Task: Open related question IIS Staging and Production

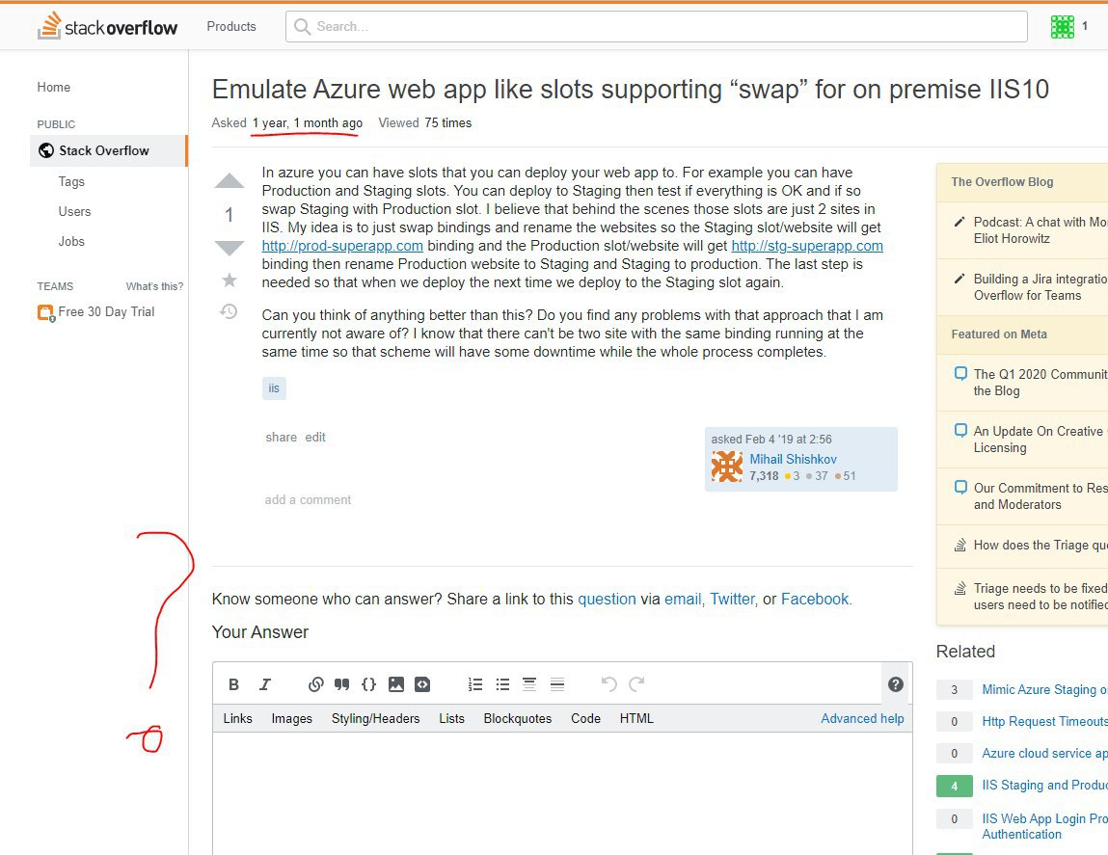Action: (1044, 785)
